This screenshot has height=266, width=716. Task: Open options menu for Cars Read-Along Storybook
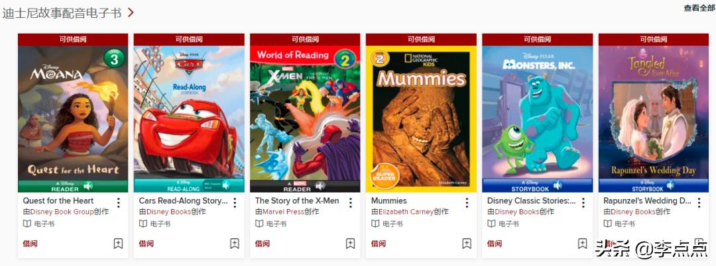pyautogui.click(x=235, y=202)
